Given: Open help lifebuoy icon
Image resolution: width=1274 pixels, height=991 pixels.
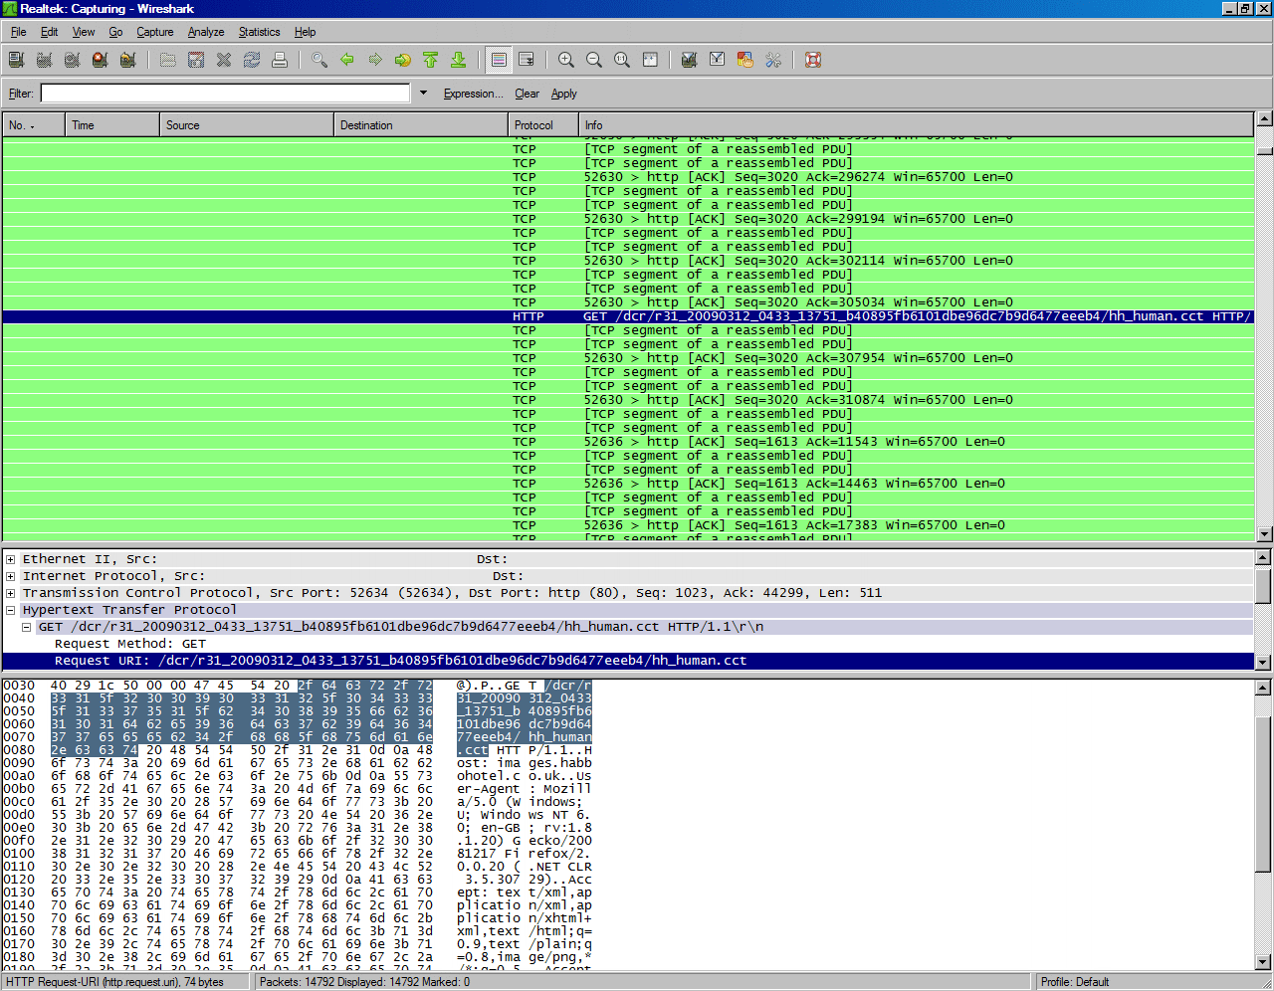Looking at the screenshot, I should tap(813, 60).
